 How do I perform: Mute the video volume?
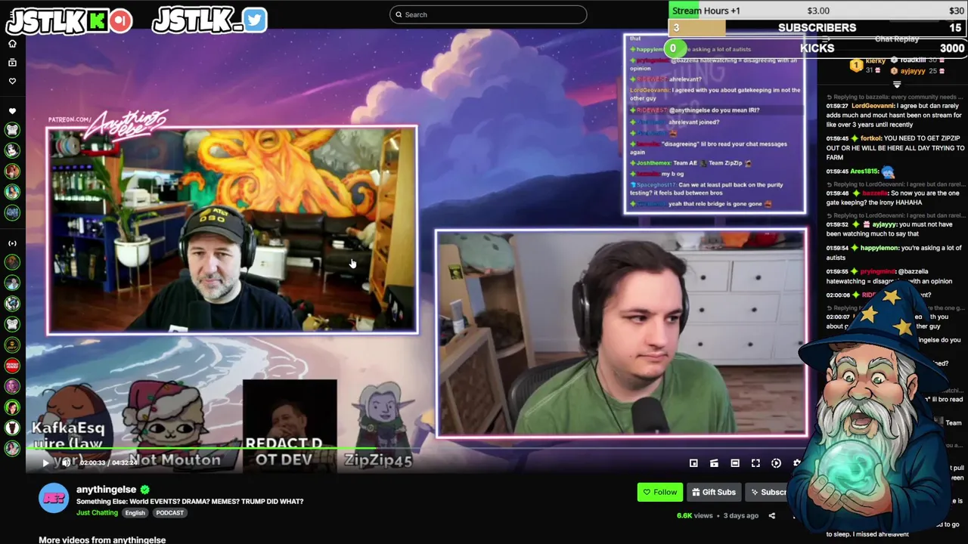(x=66, y=462)
